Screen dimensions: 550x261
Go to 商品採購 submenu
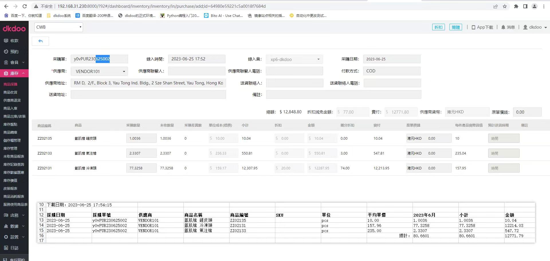tap(11, 84)
